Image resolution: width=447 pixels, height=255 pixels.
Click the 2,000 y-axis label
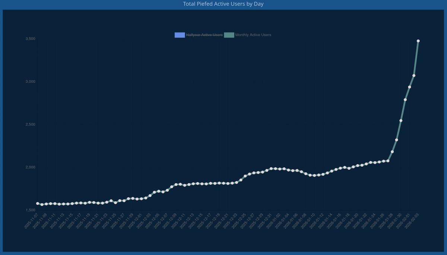[30, 167]
